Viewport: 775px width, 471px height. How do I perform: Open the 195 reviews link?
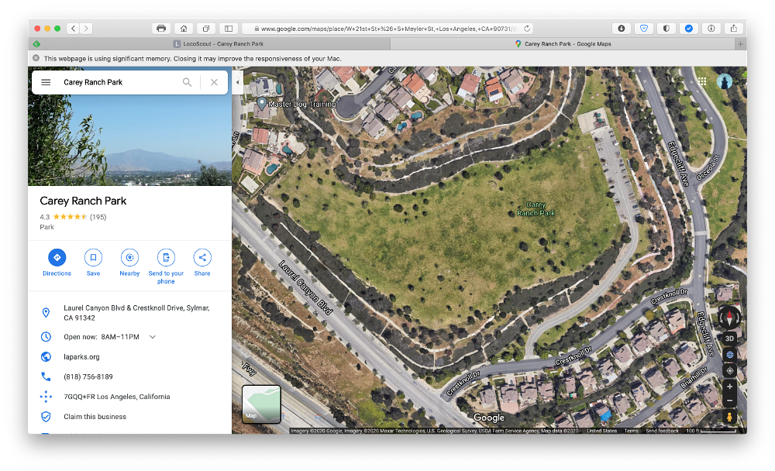coord(98,216)
